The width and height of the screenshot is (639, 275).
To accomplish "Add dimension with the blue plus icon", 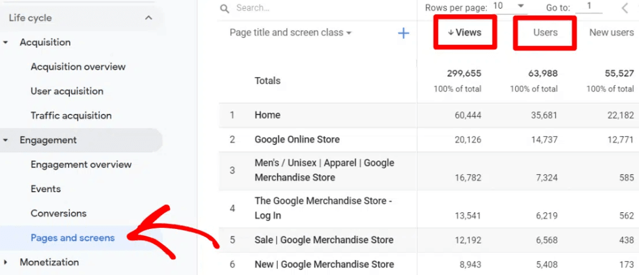I will pos(403,33).
